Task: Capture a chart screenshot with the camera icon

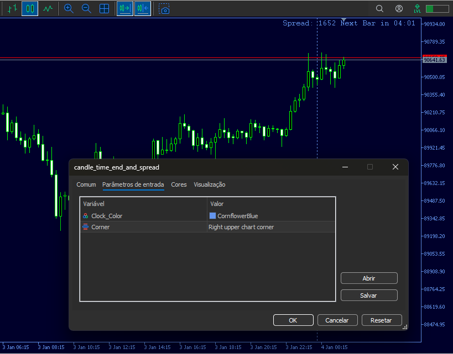Action: click(x=164, y=8)
